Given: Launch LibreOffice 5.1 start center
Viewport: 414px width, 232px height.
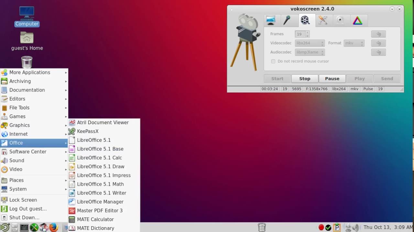Looking at the screenshot, I should (104, 140).
